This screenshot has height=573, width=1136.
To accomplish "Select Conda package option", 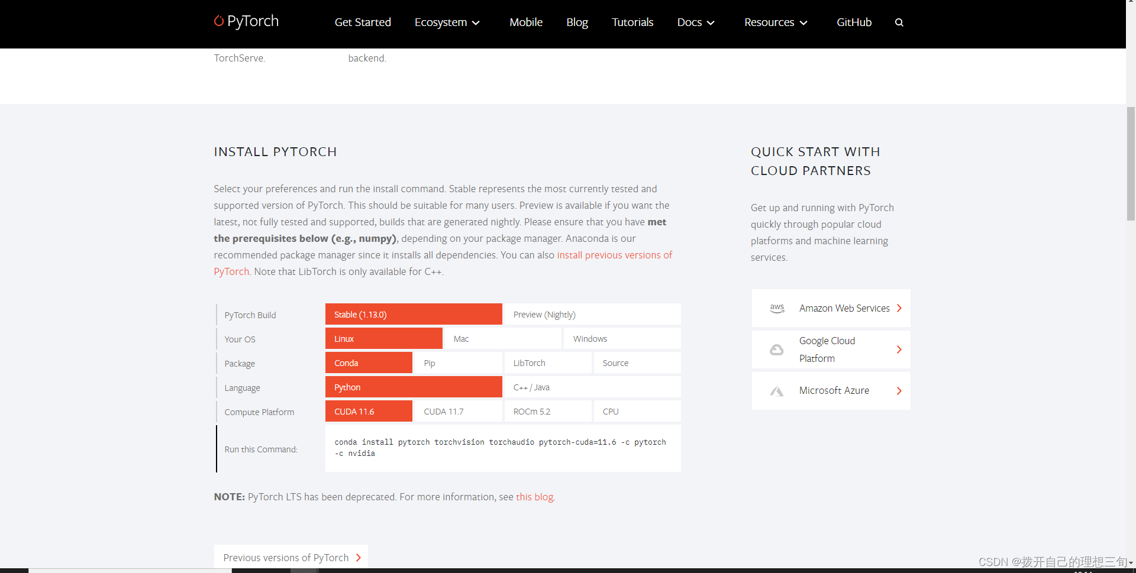I will [x=369, y=363].
